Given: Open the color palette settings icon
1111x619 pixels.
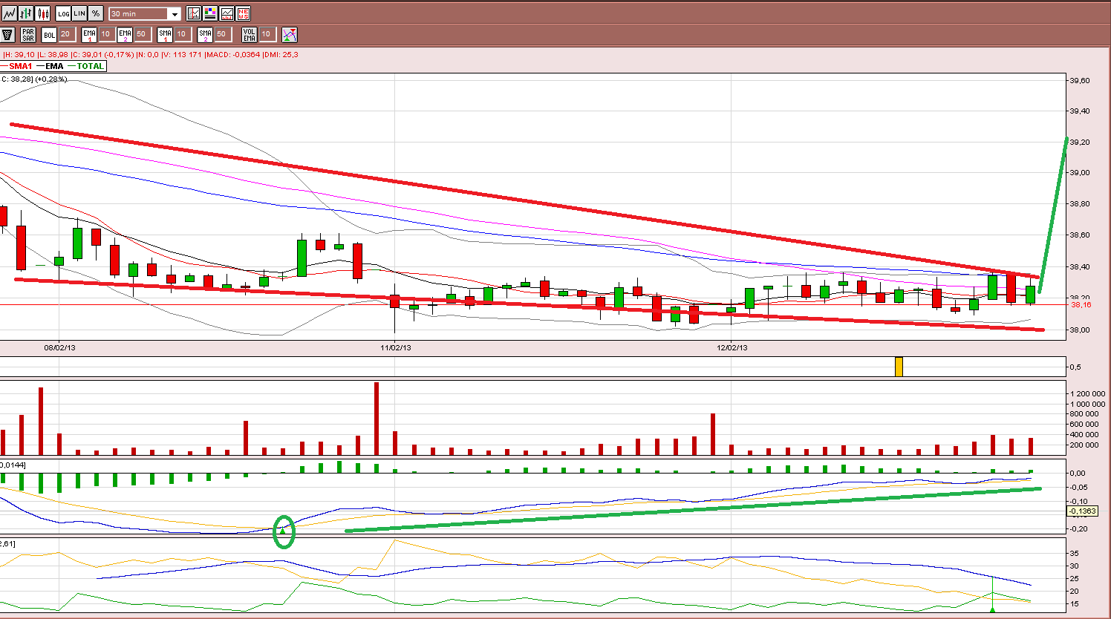Looking at the screenshot, I should pyautogui.click(x=210, y=13).
